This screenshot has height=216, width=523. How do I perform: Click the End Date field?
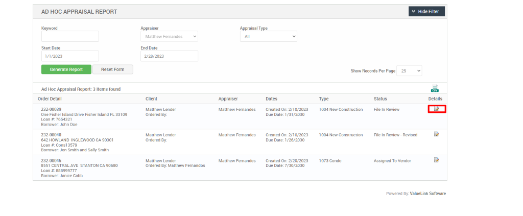(x=169, y=56)
